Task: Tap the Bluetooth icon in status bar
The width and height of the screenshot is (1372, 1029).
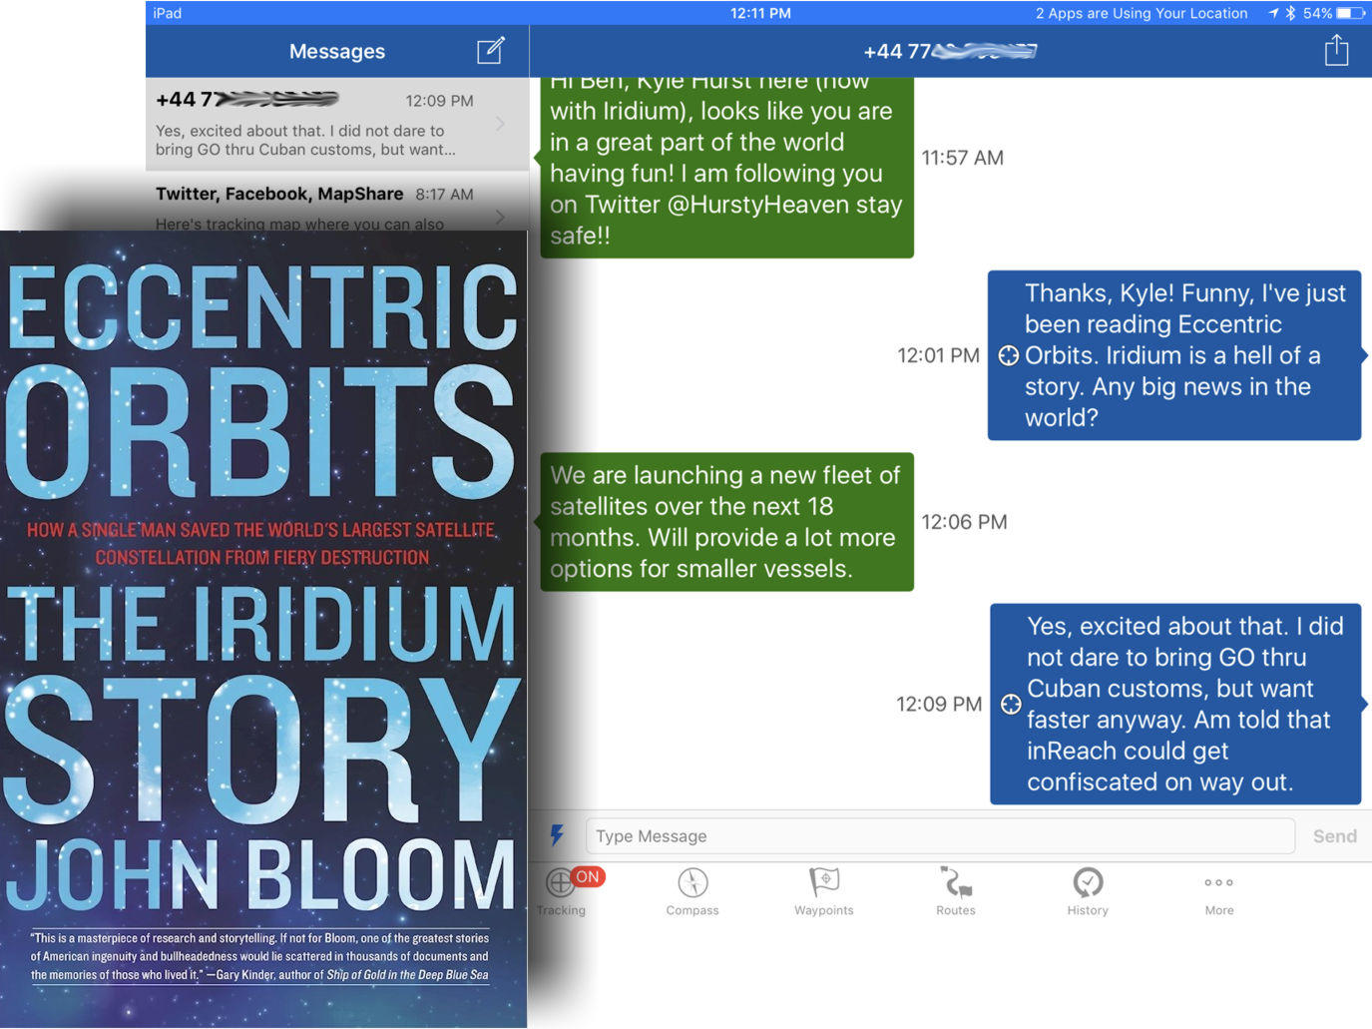Action: 1290,13
